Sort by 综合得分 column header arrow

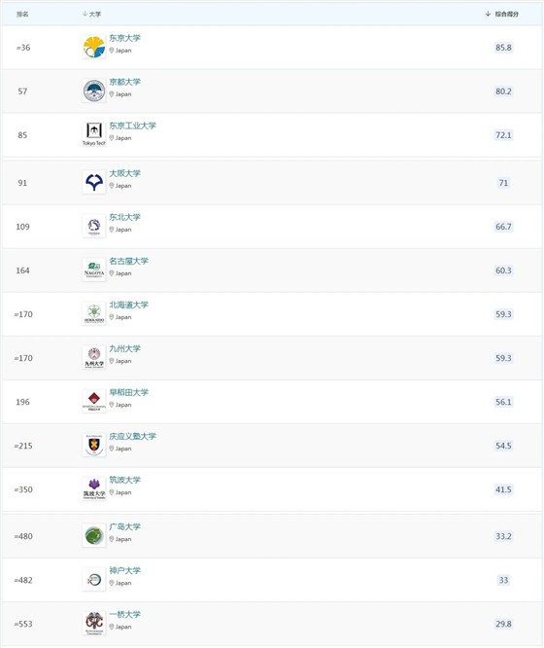tap(488, 14)
